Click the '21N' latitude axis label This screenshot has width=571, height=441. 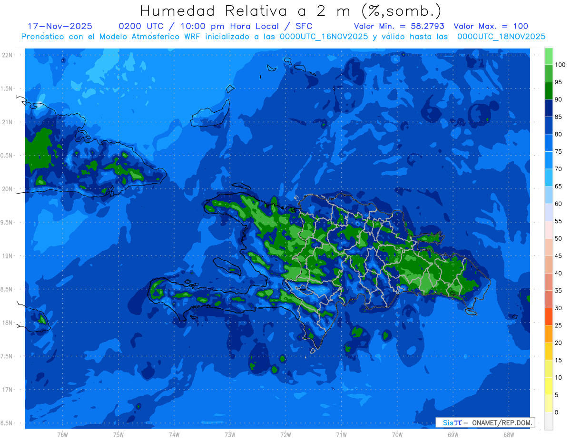point(7,122)
